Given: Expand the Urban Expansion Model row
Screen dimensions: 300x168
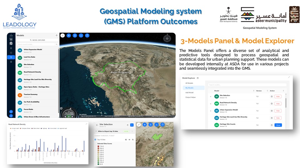Looking at the screenshot, I should (x=210, y=111).
